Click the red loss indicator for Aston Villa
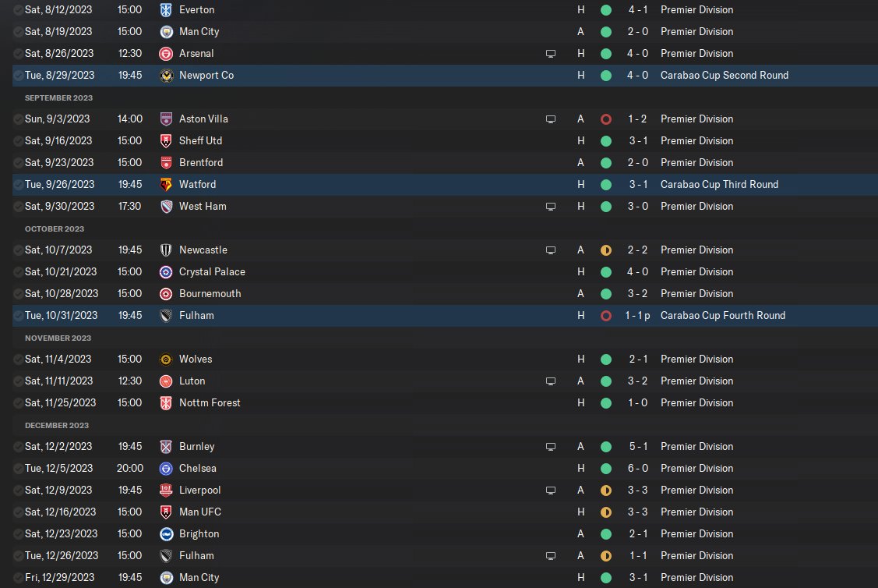The image size is (878, 588). [x=606, y=119]
